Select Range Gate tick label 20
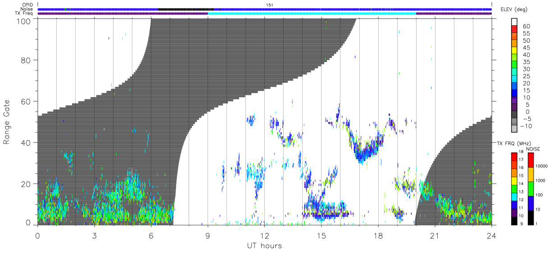The image size is (553, 255). point(25,184)
